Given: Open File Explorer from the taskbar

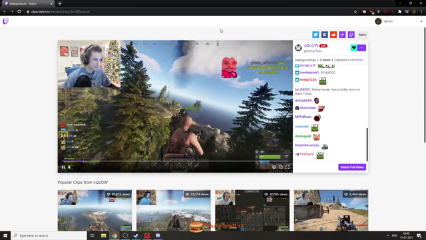Looking at the screenshot, I should [x=104, y=235].
